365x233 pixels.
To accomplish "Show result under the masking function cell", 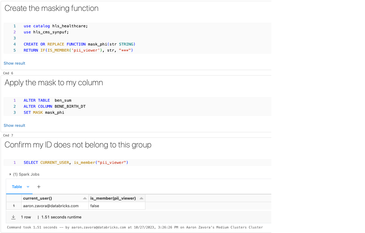I will click(x=14, y=63).
